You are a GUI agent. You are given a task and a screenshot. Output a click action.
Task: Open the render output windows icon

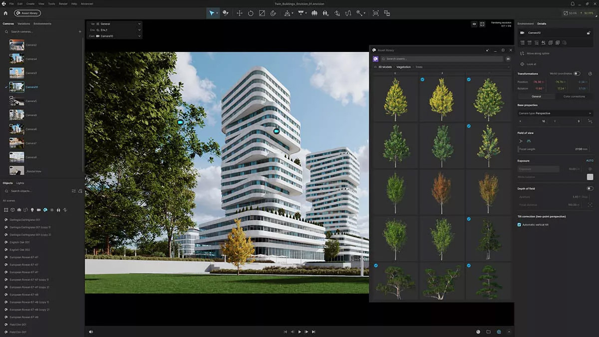387,13
